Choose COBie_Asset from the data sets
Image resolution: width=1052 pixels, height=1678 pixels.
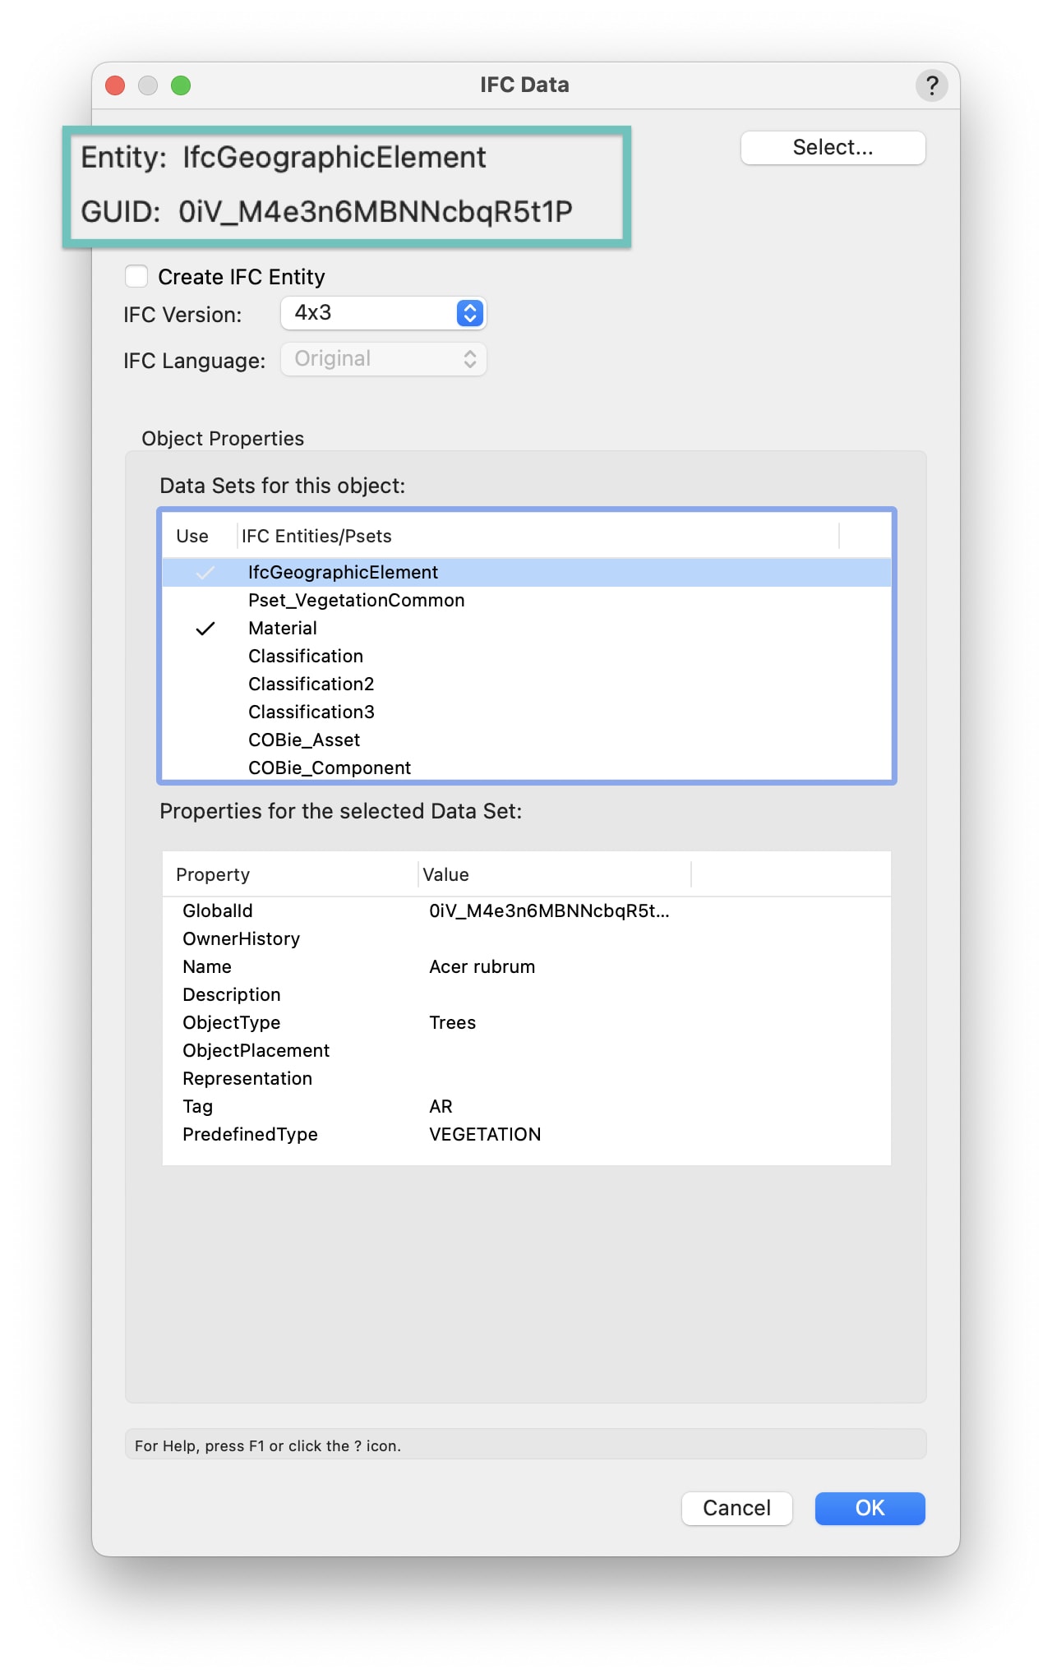304,740
